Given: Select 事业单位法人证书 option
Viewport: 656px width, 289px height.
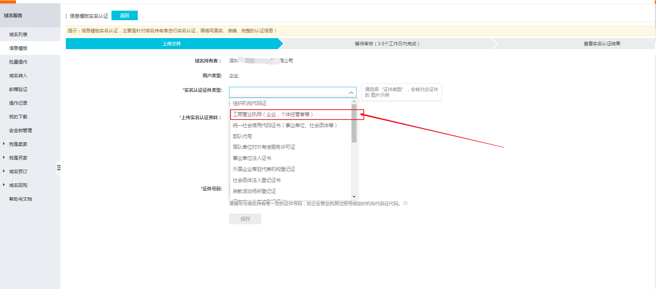Looking at the screenshot, I should tap(252, 158).
